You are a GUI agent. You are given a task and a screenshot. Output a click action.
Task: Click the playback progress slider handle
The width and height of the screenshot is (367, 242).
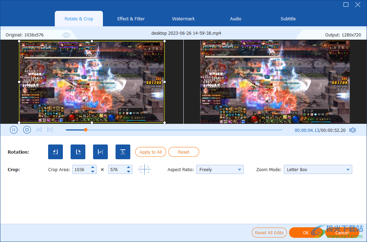click(x=86, y=130)
